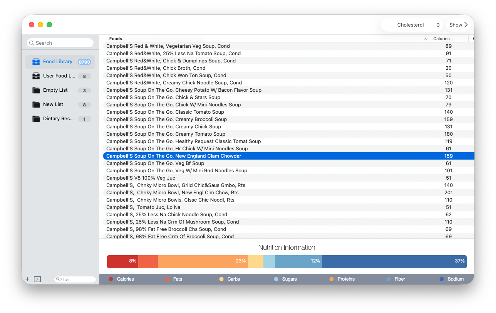
Task: Add a new list with plus icon
Action: (x=27, y=279)
